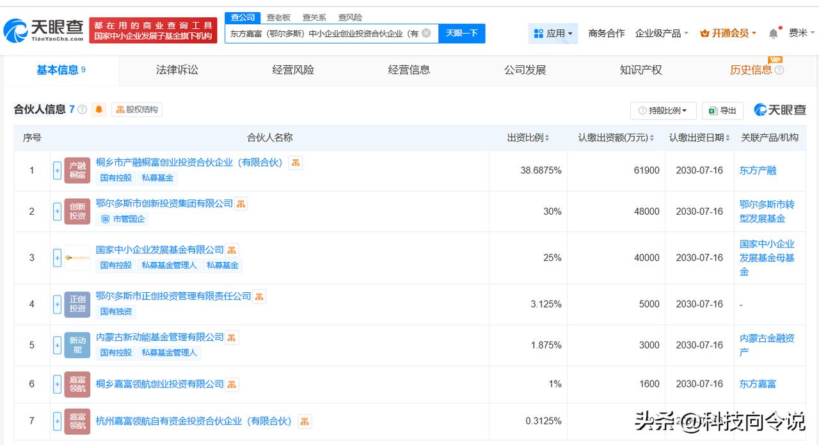Open the 持股比例 filter dropdown
The width and height of the screenshot is (819, 445).
[663, 111]
